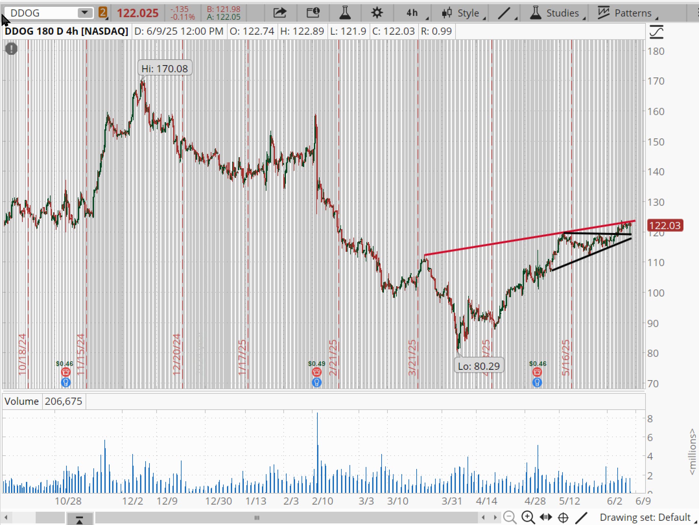The width and height of the screenshot is (699, 525).
Task: Click the zoom in magnifier icon
Action: (528, 517)
